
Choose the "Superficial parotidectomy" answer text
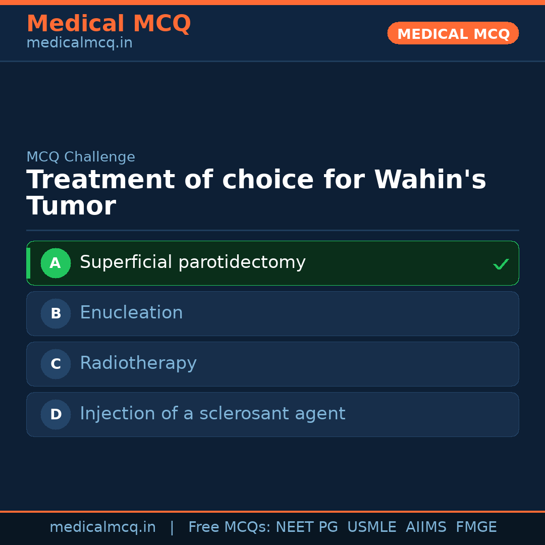point(192,262)
